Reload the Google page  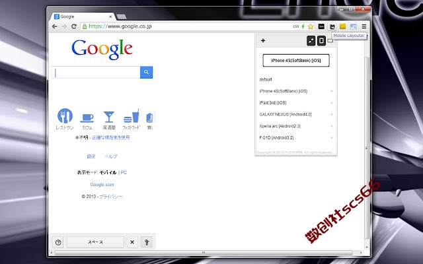[74, 26]
